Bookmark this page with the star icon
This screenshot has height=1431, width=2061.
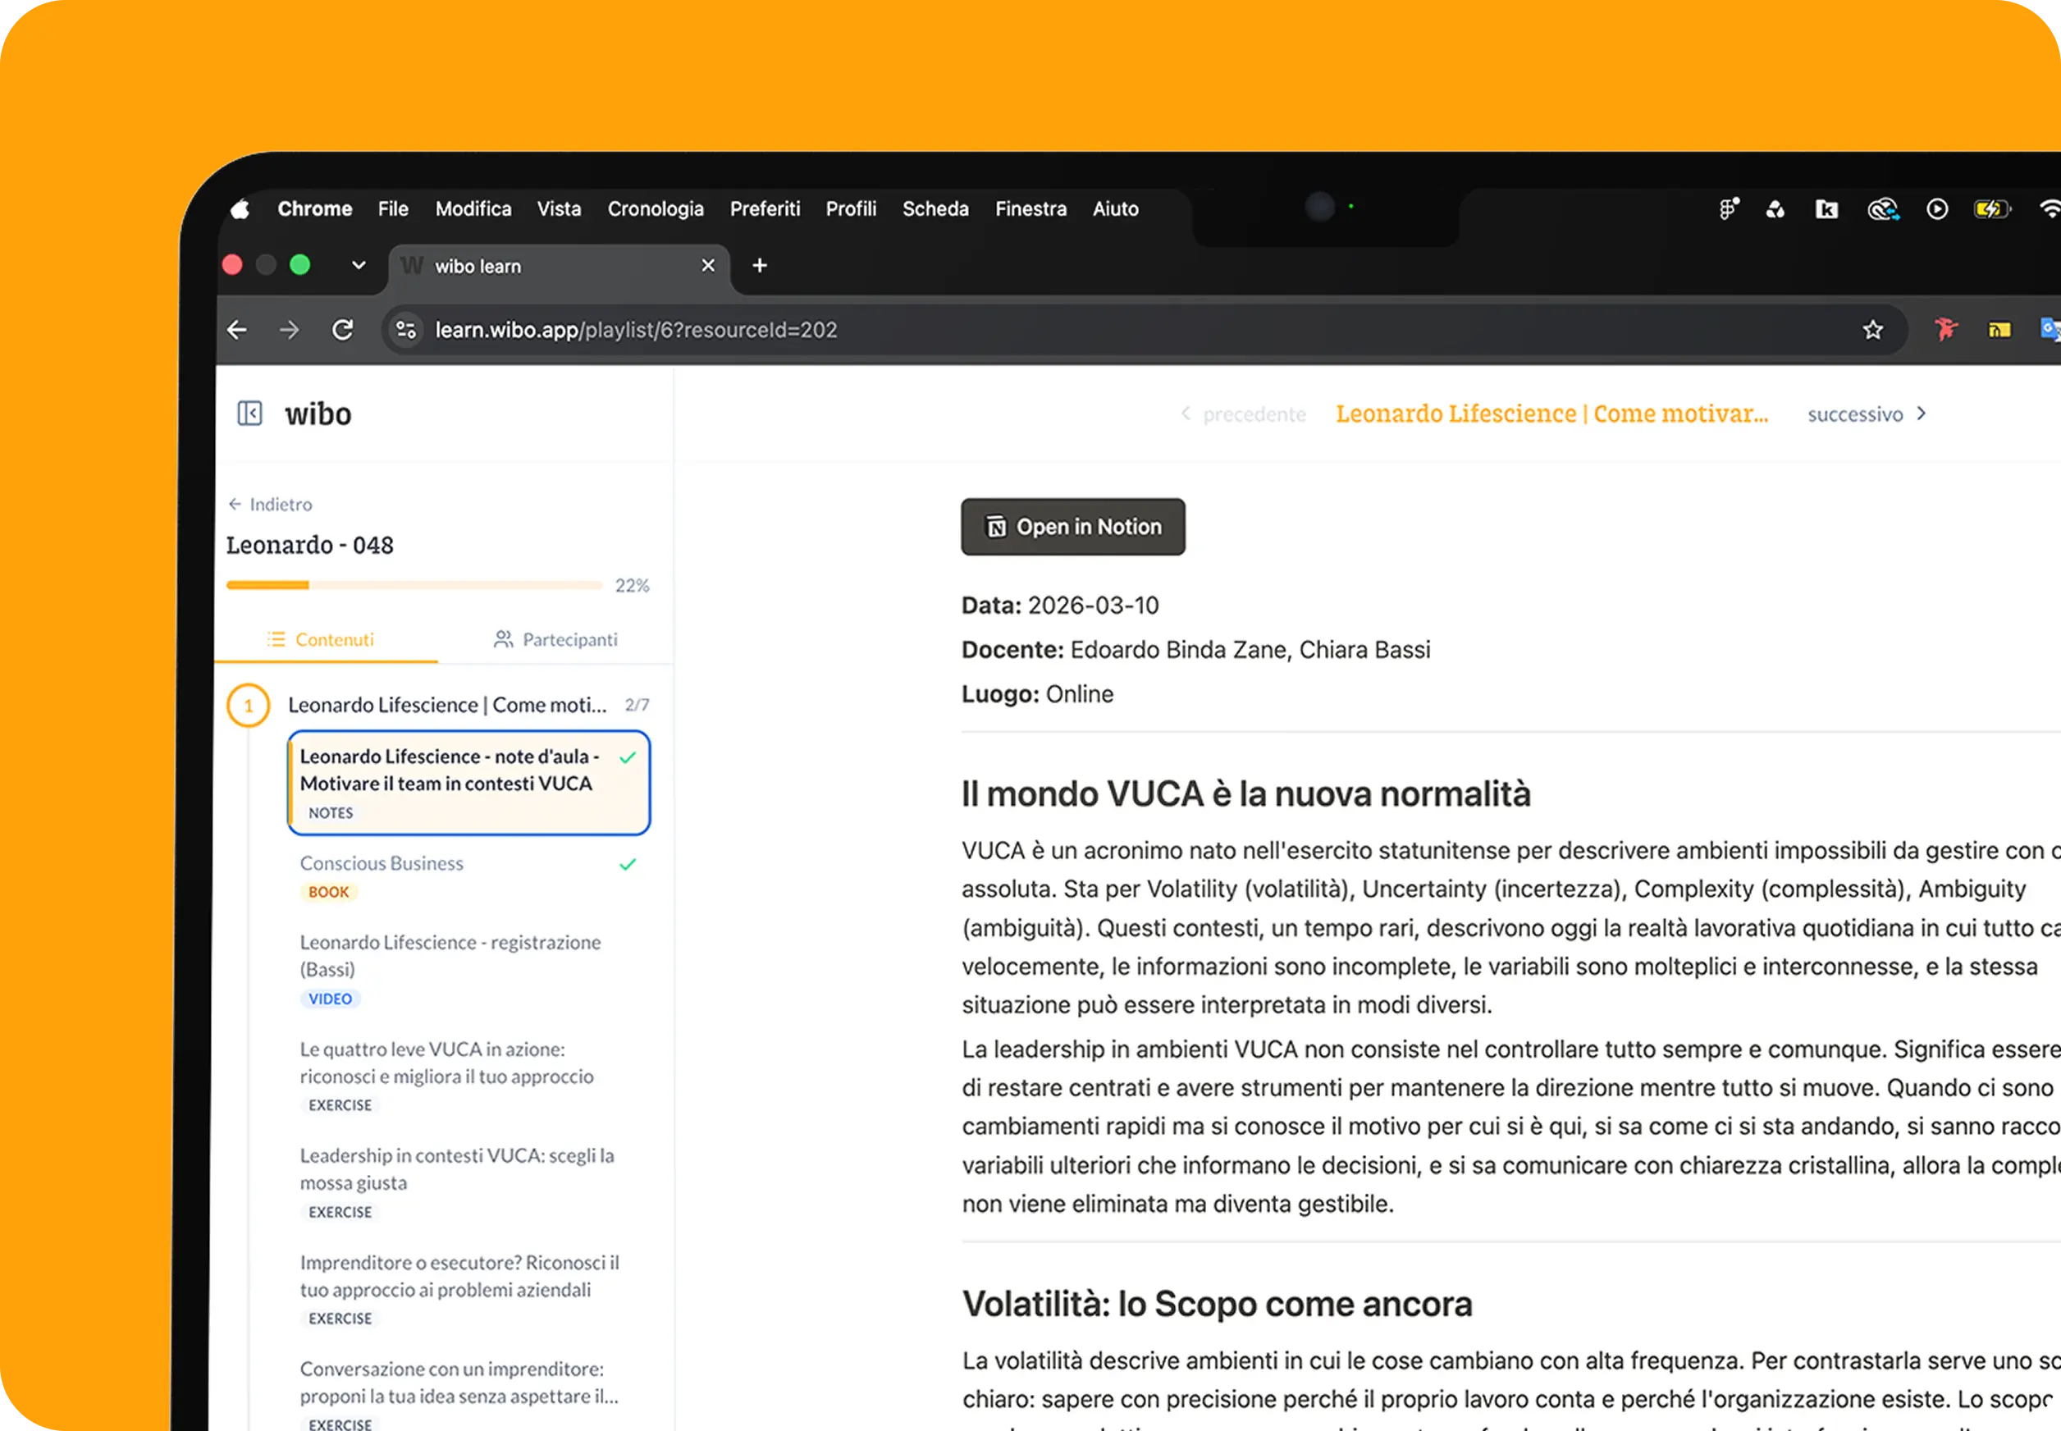click(x=1873, y=330)
